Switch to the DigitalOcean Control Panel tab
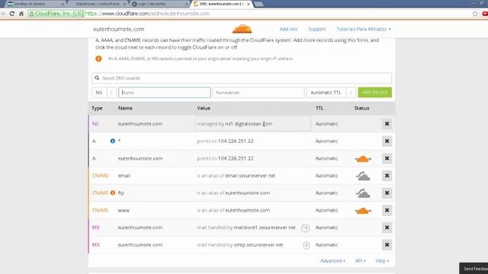Image resolution: width=488 pixels, height=274 pixels. tap(97, 4)
